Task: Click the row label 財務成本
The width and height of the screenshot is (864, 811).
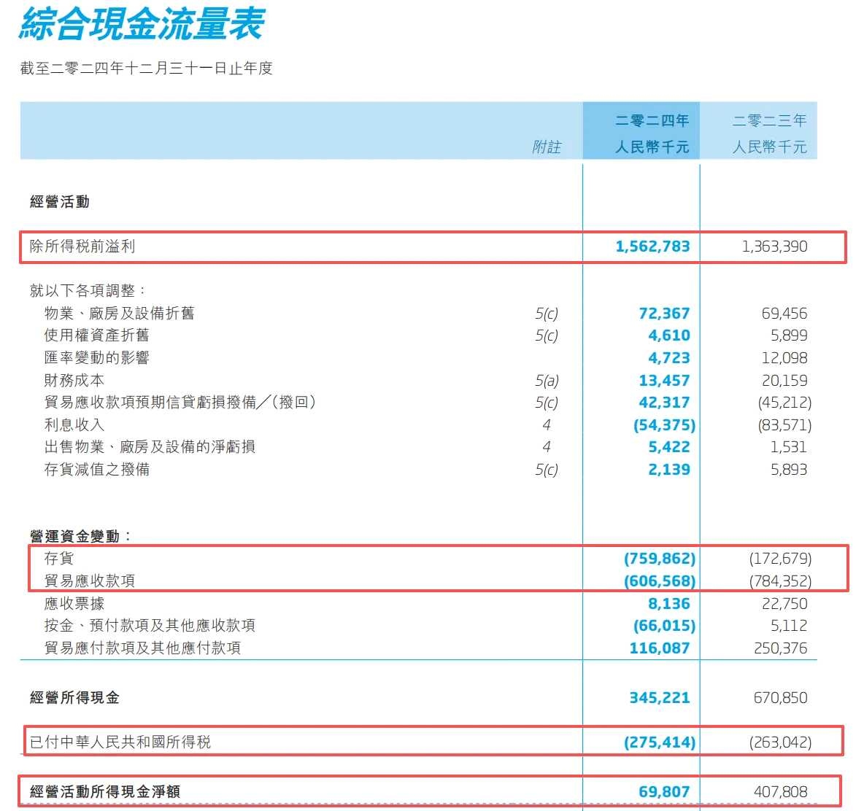Action: coord(74,381)
